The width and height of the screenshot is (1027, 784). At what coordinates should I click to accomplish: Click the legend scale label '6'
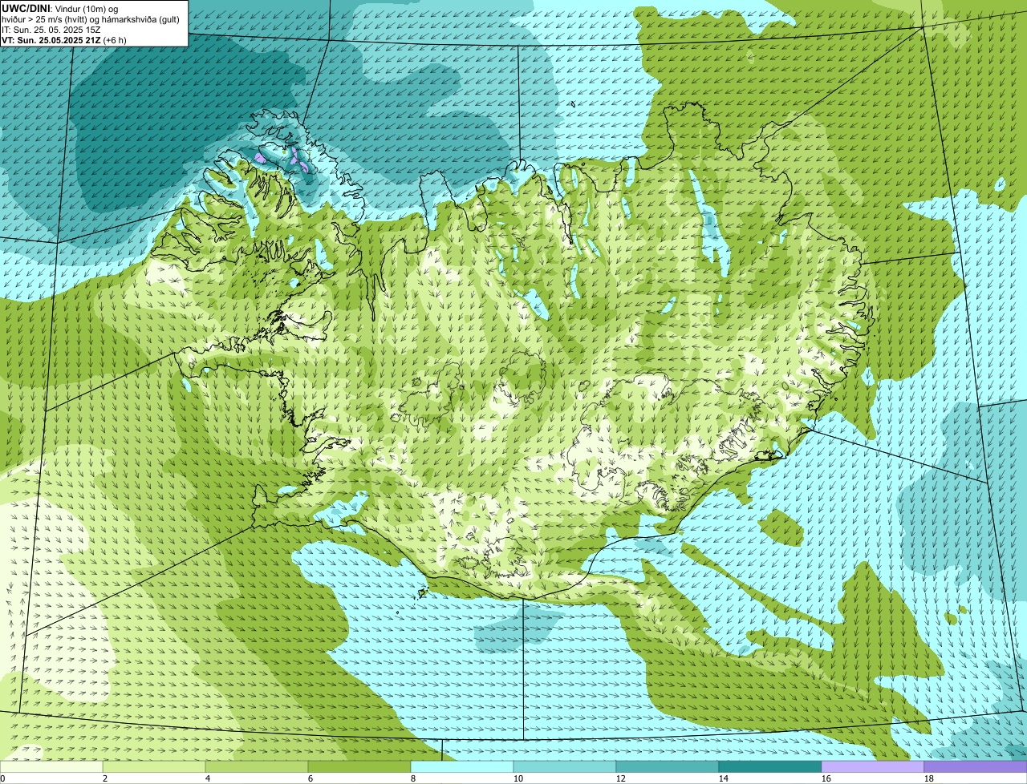click(311, 778)
